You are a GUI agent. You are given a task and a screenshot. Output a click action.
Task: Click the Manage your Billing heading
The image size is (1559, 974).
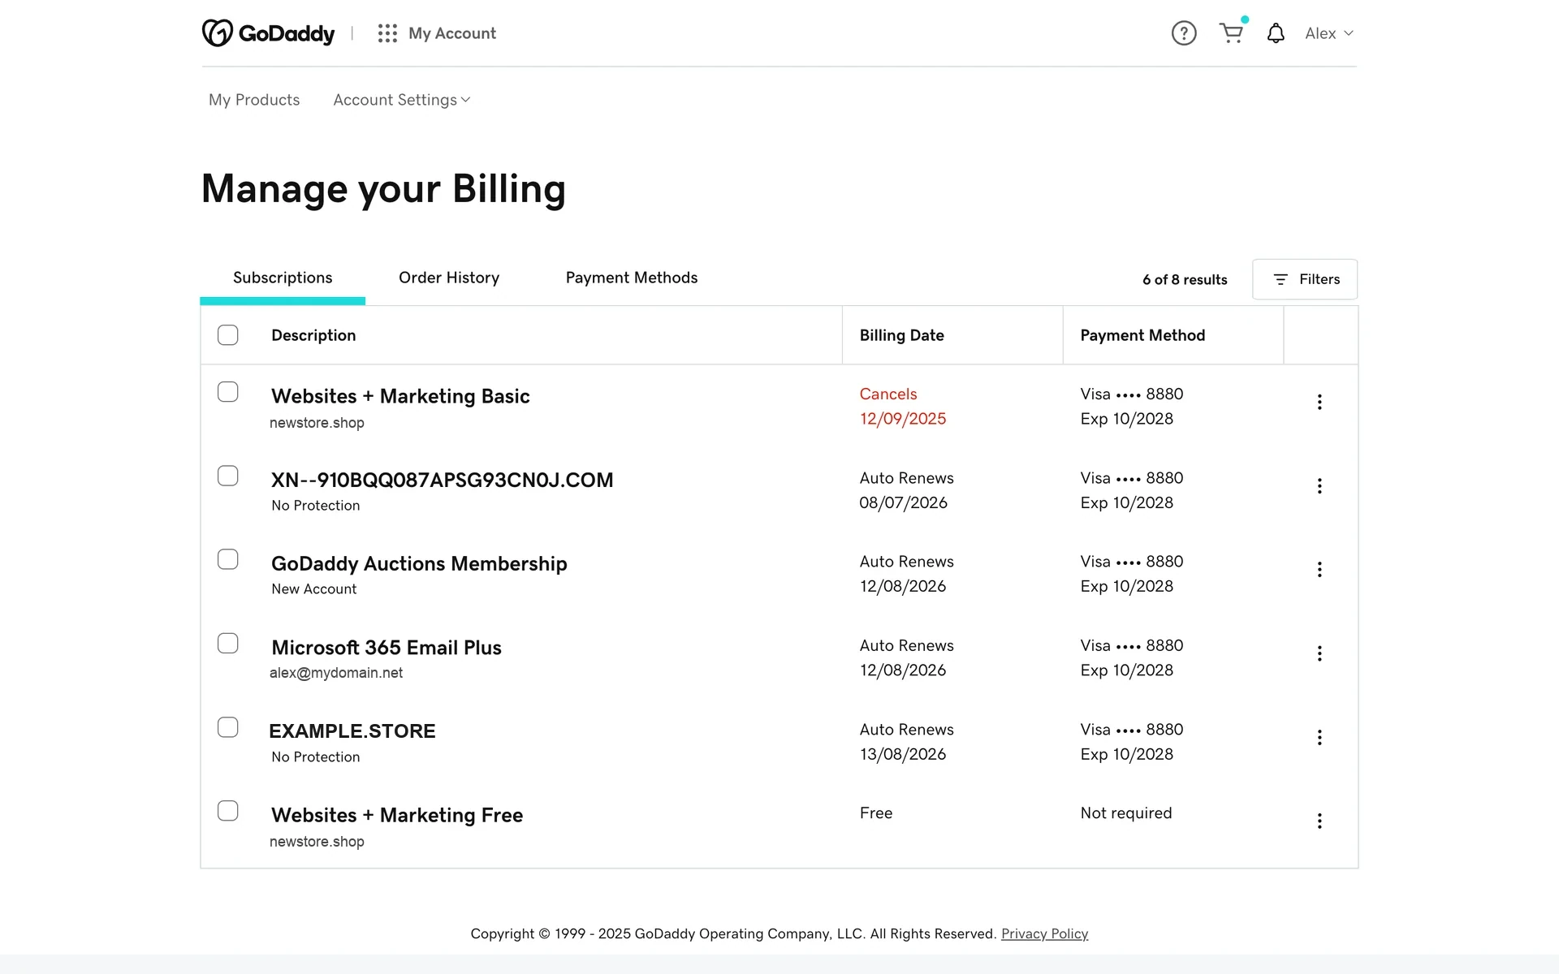coord(383,189)
